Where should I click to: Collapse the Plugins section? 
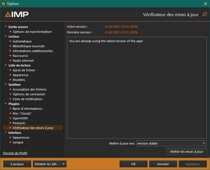point(6,104)
